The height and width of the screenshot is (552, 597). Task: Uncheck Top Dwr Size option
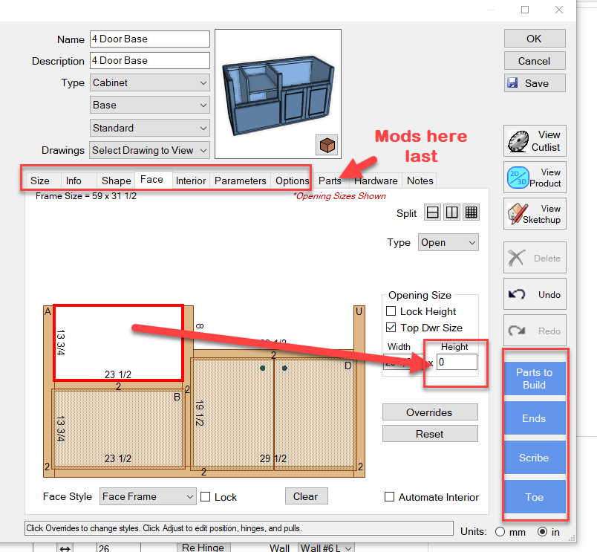[x=391, y=328]
